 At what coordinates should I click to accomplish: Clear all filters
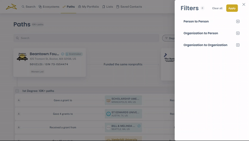click(x=217, y=8)
